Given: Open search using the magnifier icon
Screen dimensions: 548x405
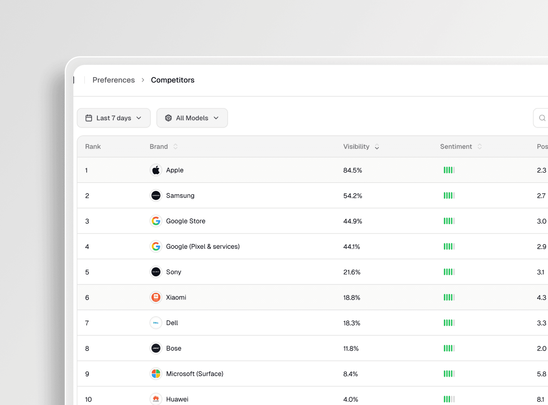Looking at the screenshot, I should (x=542, y=118).
